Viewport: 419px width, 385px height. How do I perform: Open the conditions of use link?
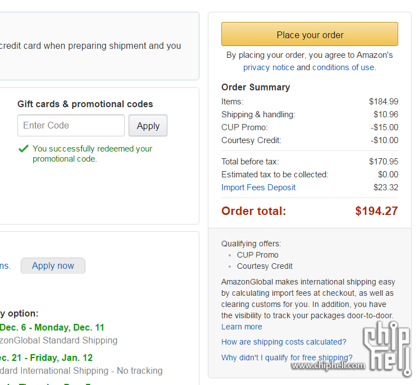tap(343, 67)
